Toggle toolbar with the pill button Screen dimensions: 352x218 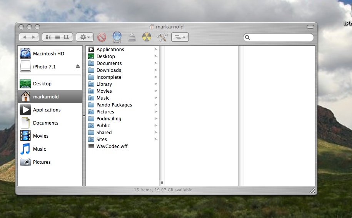(x=310, y=27)
